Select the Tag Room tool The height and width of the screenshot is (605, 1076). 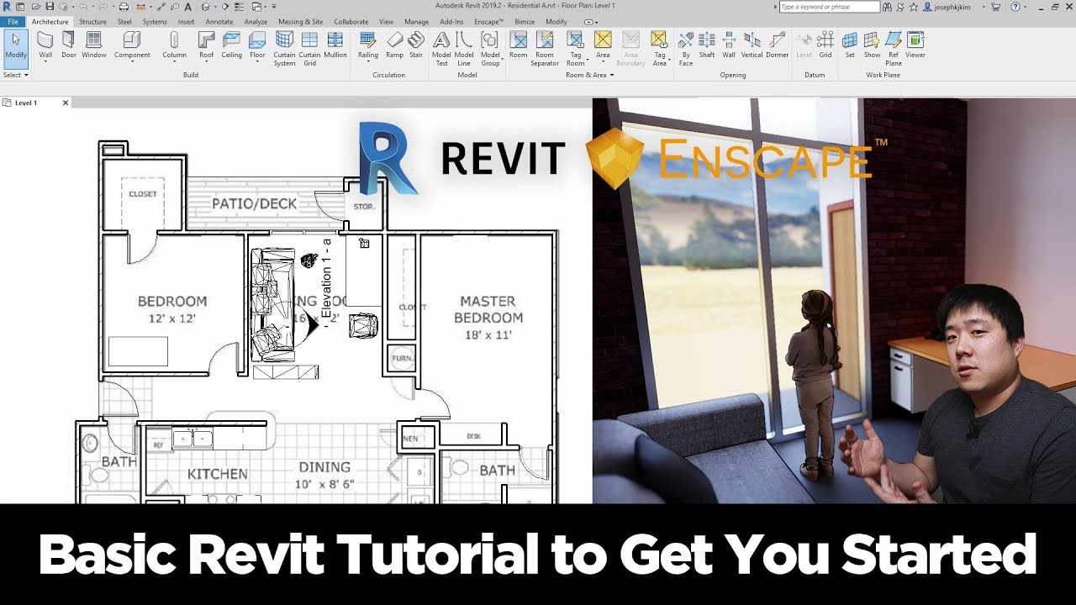pyautogui.click(x=575, y=49)
